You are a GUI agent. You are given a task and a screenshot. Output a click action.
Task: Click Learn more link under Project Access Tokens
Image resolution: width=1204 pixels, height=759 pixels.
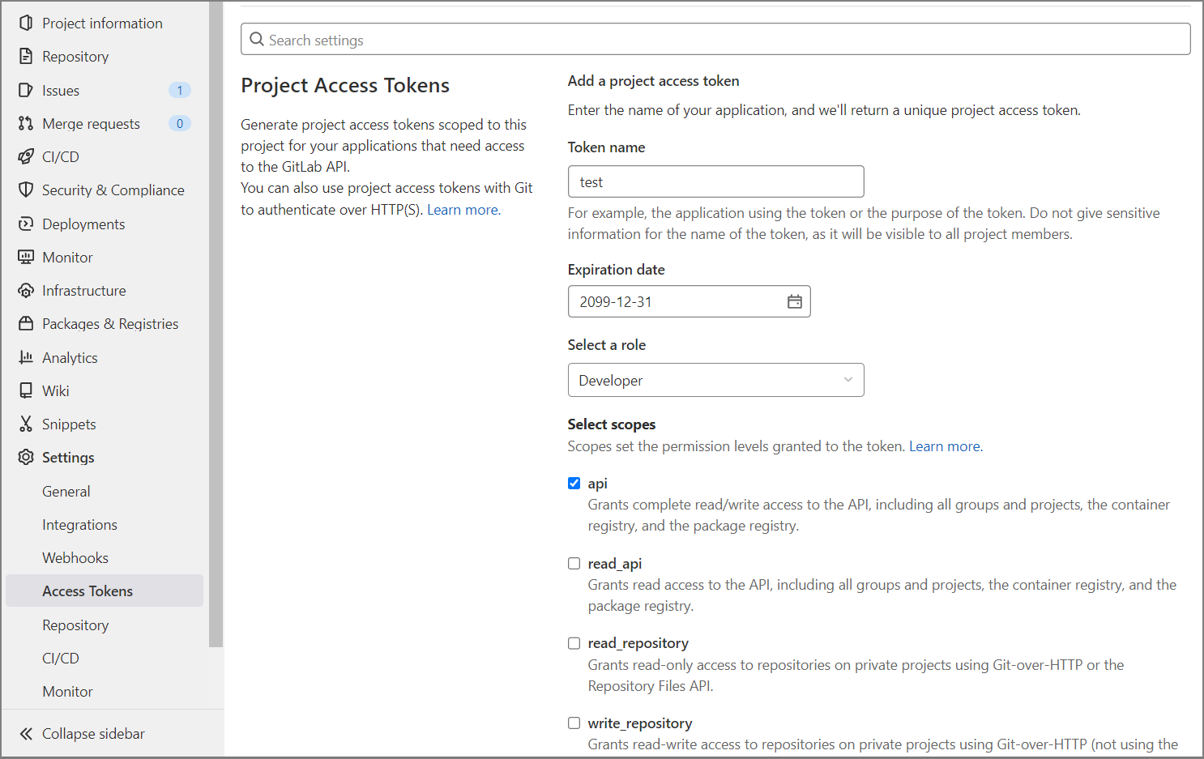click(463, 210)
